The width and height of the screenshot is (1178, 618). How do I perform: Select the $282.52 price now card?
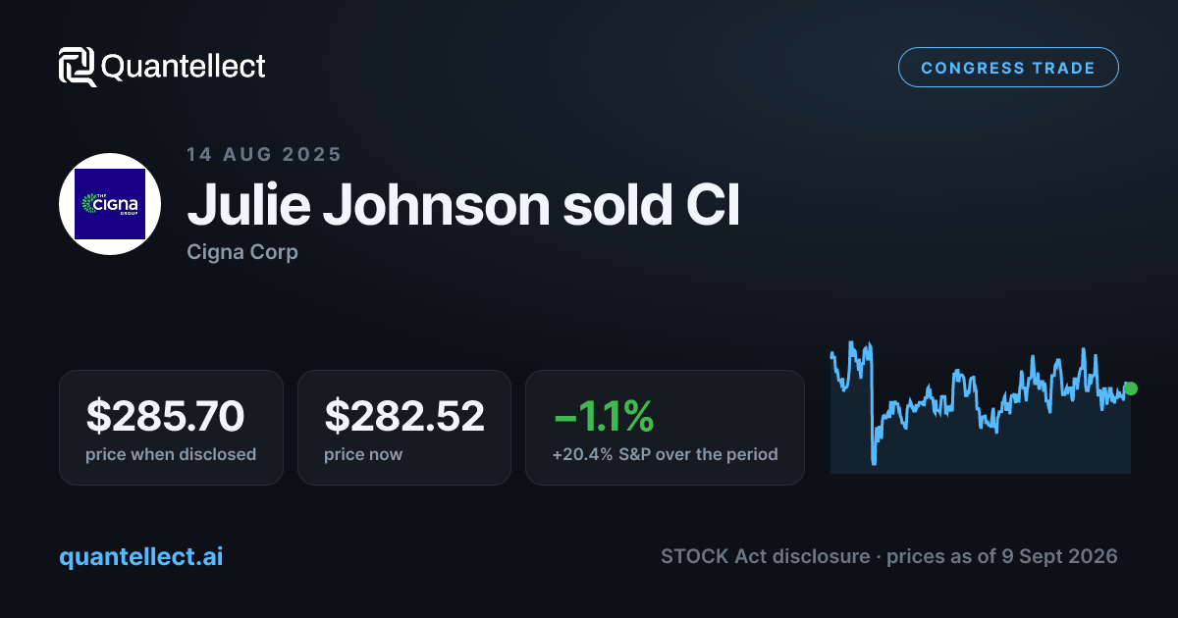pos(404,428)
